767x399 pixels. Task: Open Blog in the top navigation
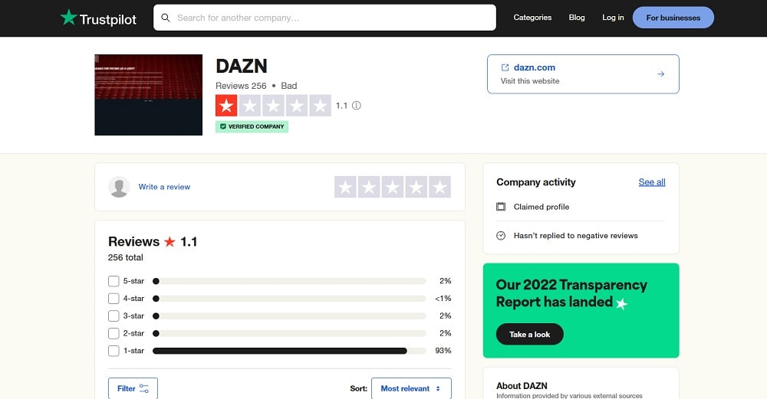click(x=577, y=18)
